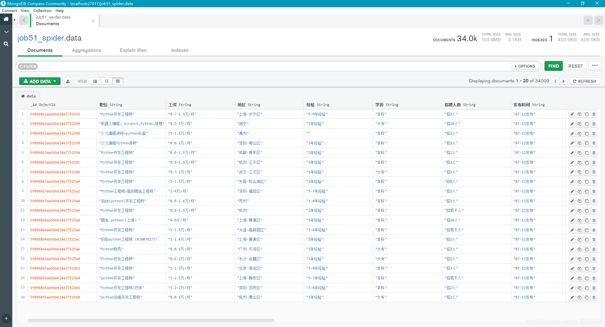
Task: Delete document row 1 with the trash icon
Action: [x=594, y=114]
